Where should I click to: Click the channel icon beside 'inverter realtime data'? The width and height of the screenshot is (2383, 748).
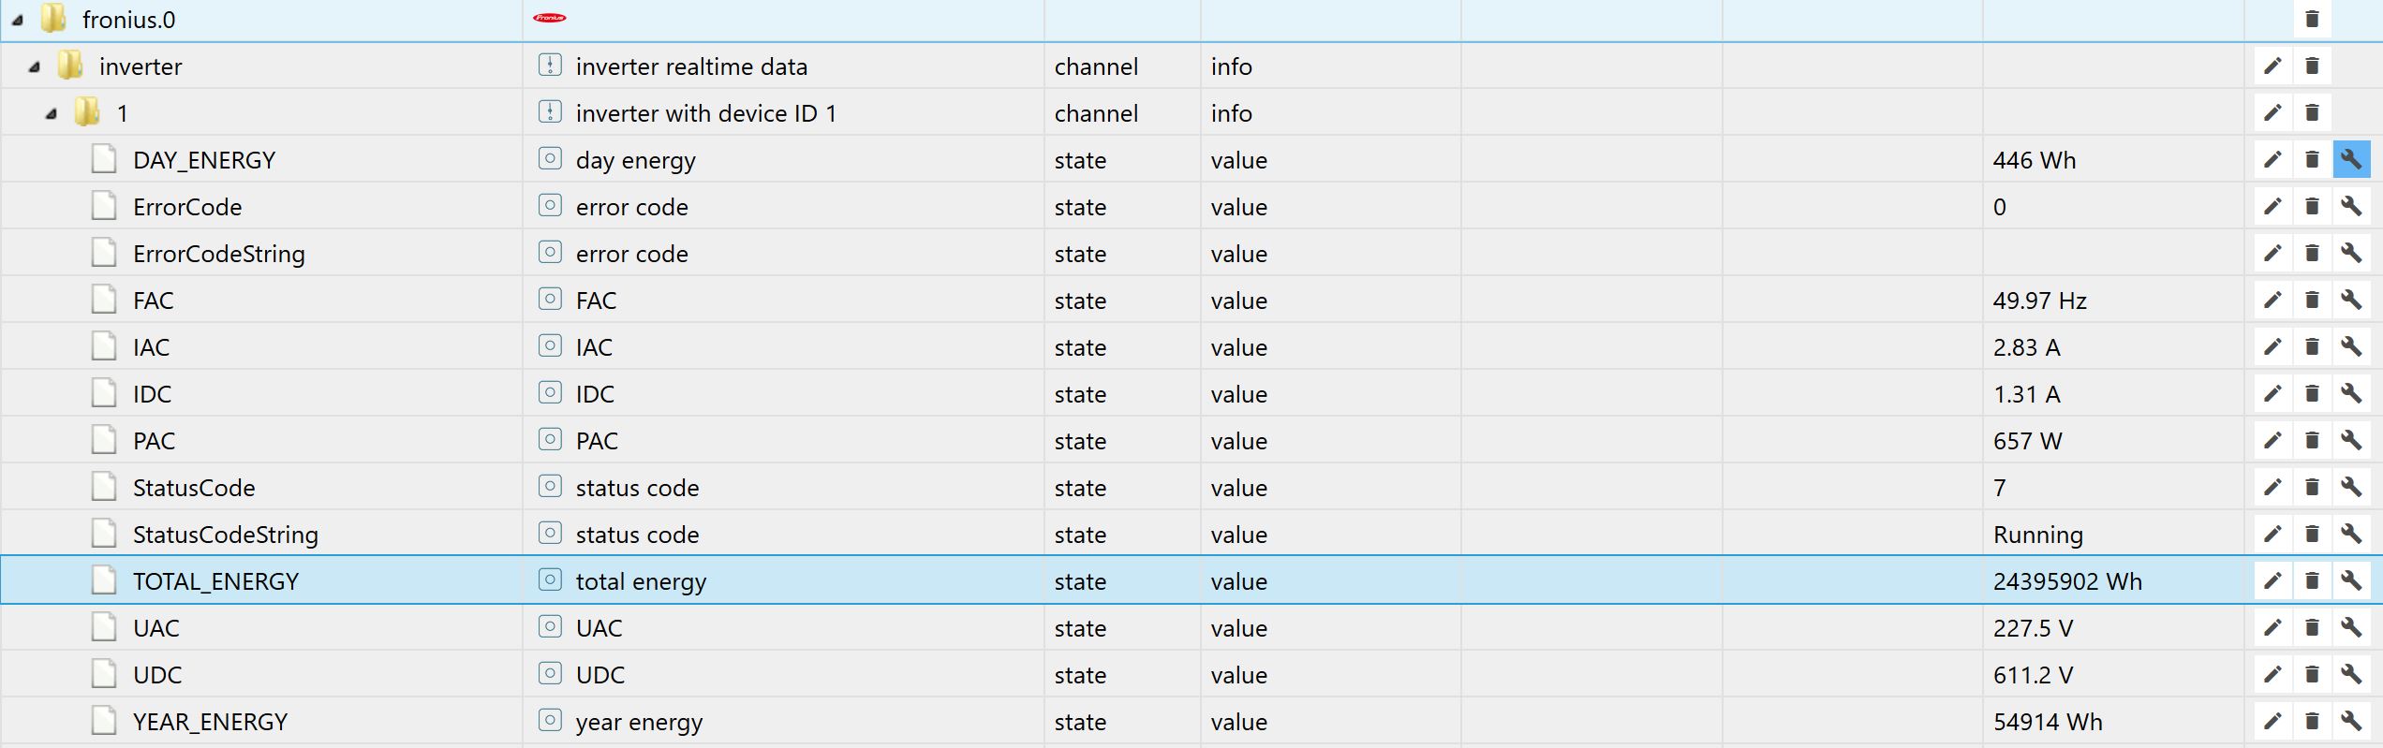coord(550,65)
